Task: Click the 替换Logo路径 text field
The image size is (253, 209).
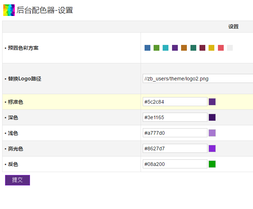Action: click(x=198, y=79)
